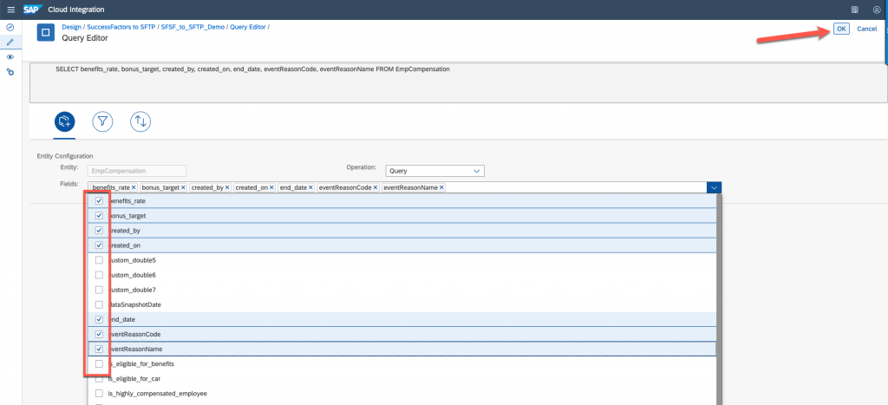888x405 pixels.
Task: Open SuccessFactors to SFTP breadcrumb link
Action: [x=121, y=27]
